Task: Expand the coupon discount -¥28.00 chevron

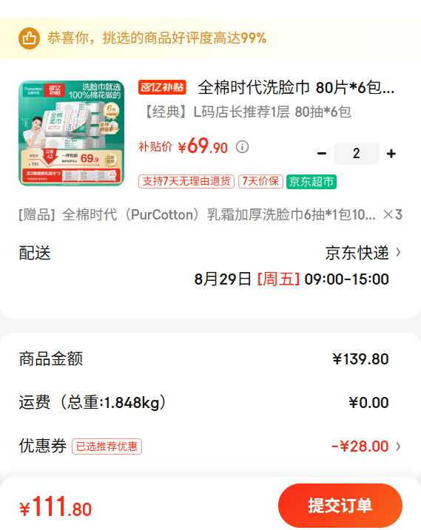Action: click(398, 446)
